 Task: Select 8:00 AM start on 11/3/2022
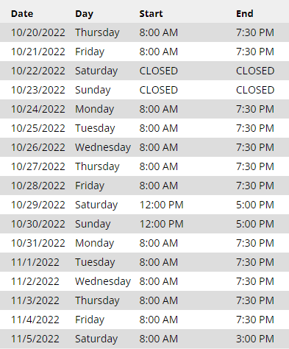click(x=158, y=300)
